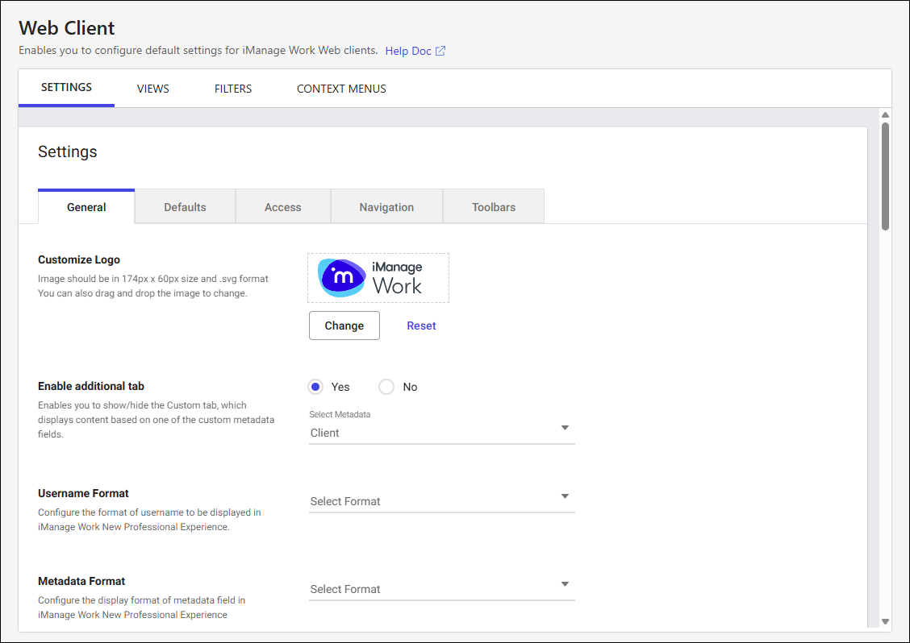Click Reset to restore the logo
The image size is (910, 643).
(421, 326)
